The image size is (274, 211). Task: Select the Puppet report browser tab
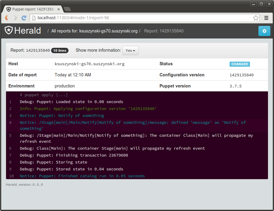click(33, 9)
